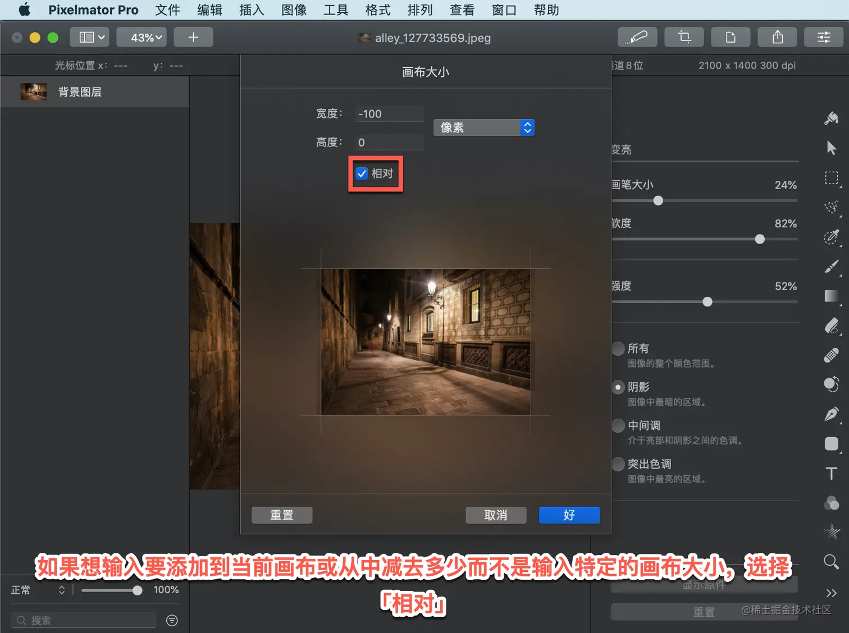Select the 突出色调 range radio button
Image resolution: width=849 pixels, height=633 pixels.
(x=618, y=464)
